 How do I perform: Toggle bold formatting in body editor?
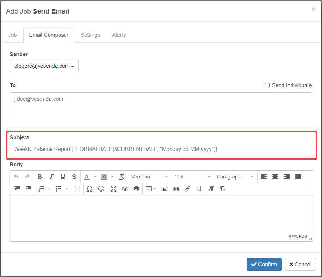point(40,177)
